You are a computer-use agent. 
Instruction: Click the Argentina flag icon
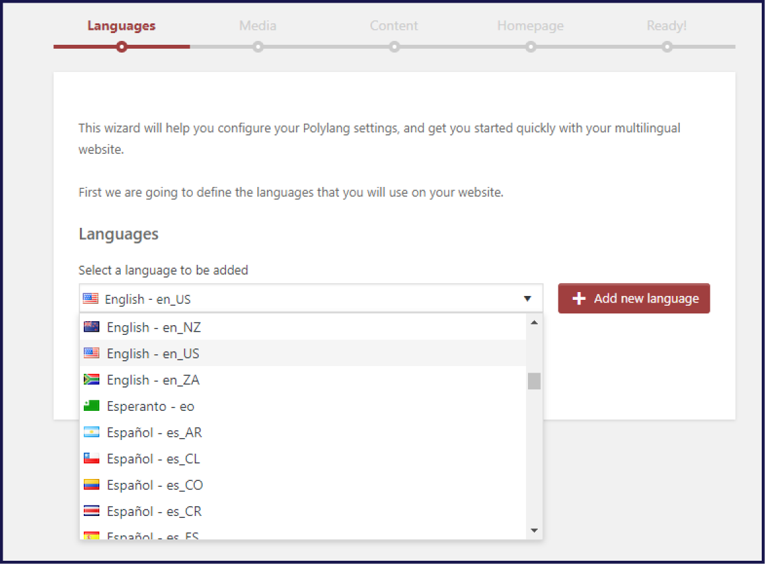coord(91,432)
